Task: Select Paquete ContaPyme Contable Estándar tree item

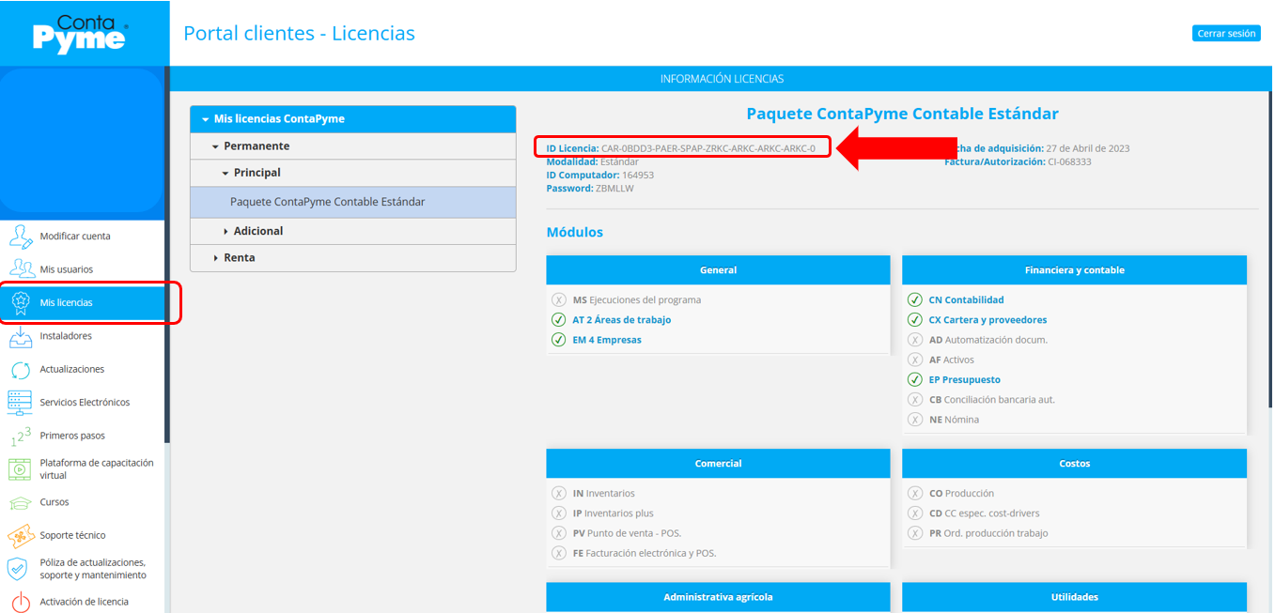Action: (353, 202)
